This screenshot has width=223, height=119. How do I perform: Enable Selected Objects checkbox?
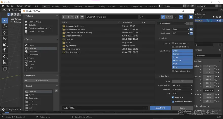[173, 43]
